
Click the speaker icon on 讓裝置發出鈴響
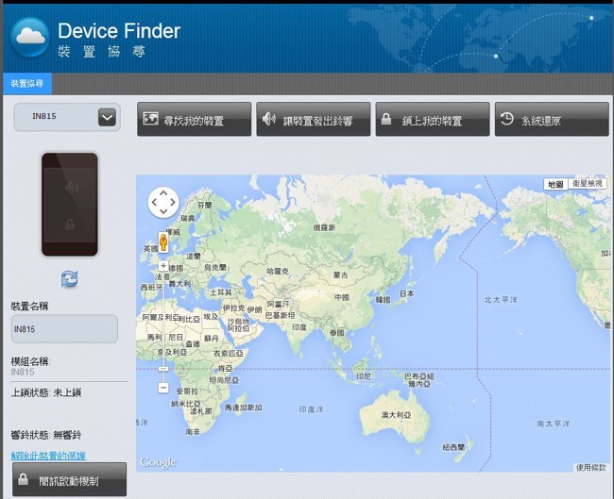[x=269, y=118]
